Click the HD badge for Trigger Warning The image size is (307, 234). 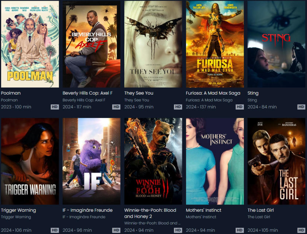point(55,230)
